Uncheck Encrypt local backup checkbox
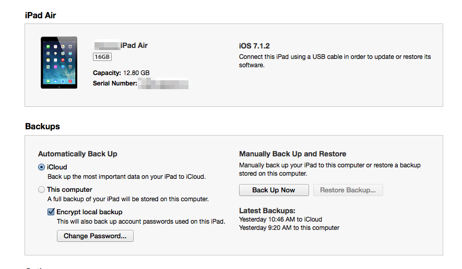Viewport: 462px width, 269px height. click(x=51, y=212)
